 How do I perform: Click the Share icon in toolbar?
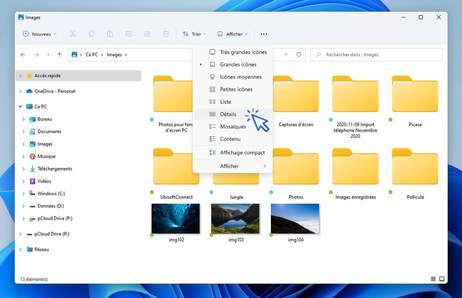coord(147,34)
